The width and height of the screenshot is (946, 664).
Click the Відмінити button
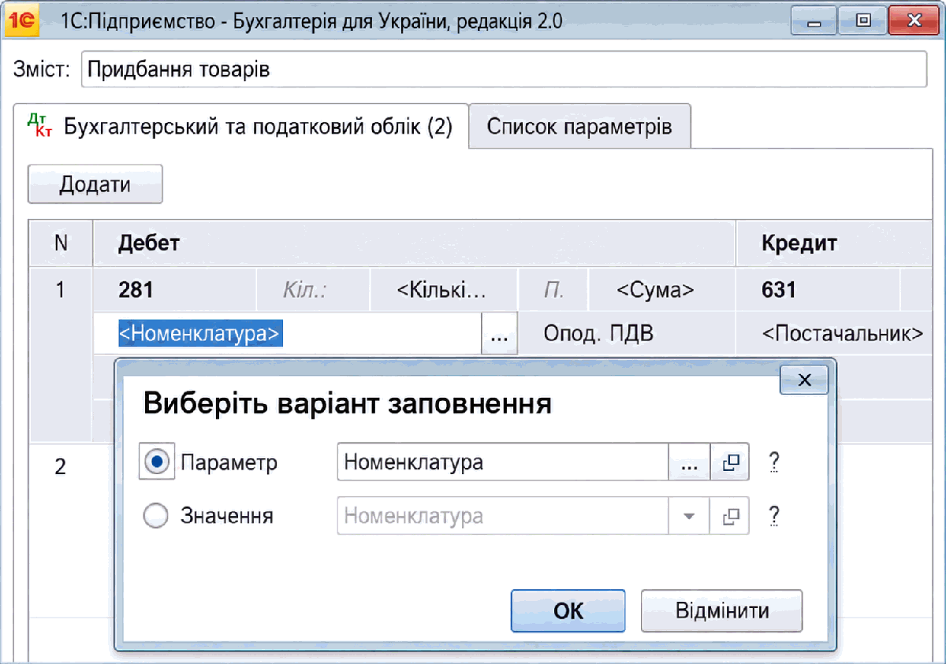click(x=722, y=611)
